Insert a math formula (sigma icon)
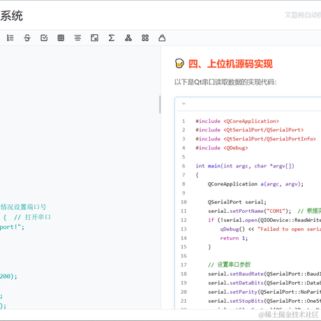Screen dimensions: 321x321 (x=112, y=38)
